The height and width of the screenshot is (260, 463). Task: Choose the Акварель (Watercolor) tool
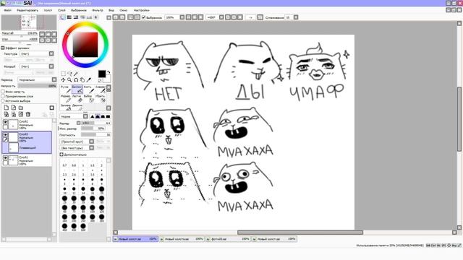pyautogui.click(x=101, y=90)
